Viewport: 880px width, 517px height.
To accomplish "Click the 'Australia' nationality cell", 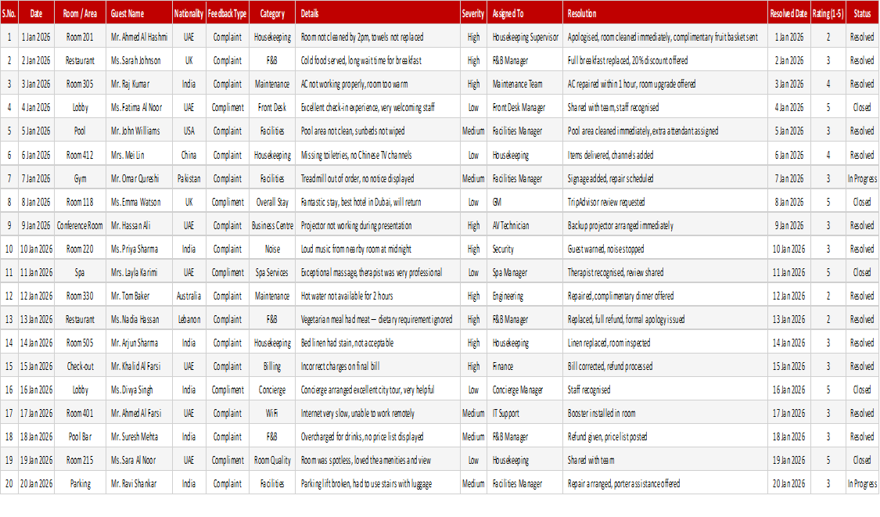I will pos(189,296).
